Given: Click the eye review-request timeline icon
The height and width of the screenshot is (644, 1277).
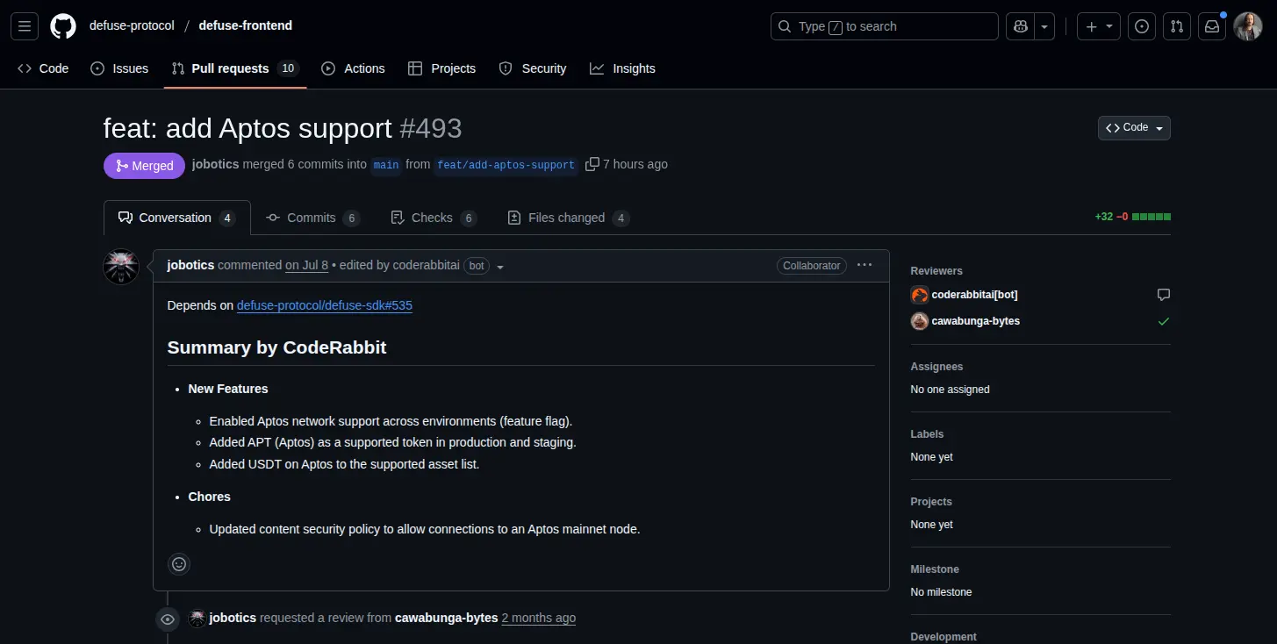Looking at the screenshot, I should coord(168,619).
